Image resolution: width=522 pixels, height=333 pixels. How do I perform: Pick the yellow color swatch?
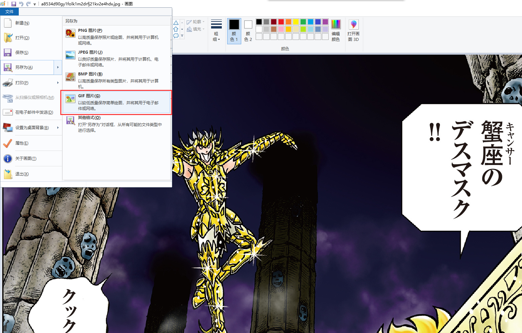[296, 22]
